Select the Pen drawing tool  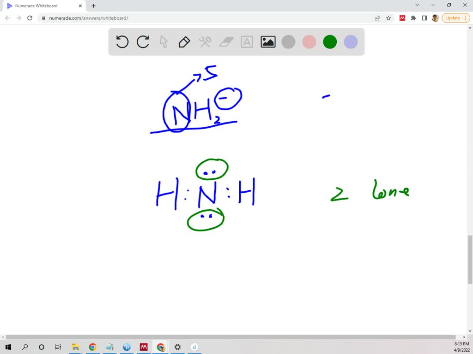pos(184,42)
